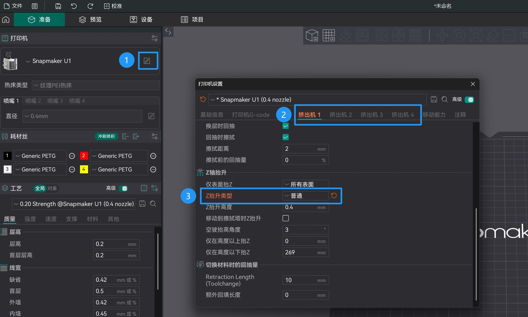Expand the 热床类型 dropdown

tap(95, 85)
